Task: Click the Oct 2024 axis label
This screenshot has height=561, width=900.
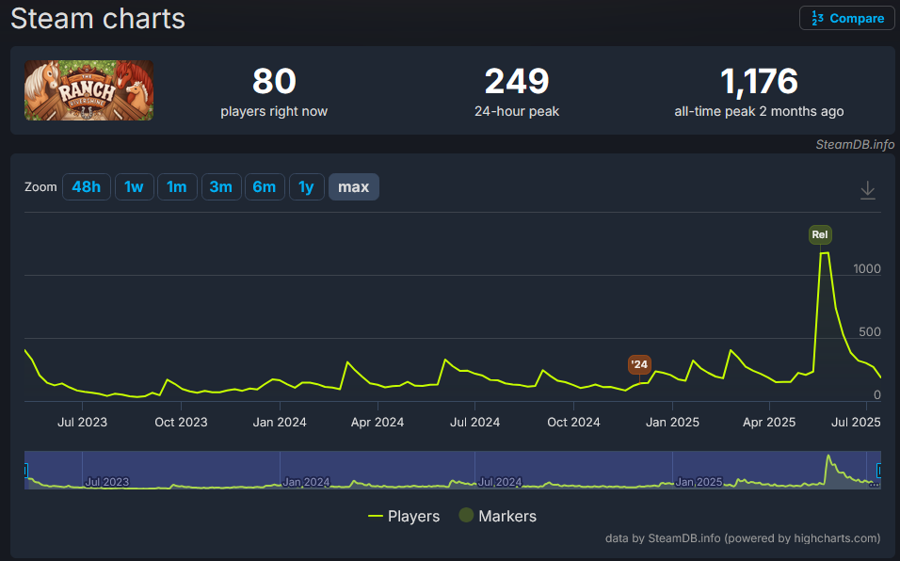Action: pos(573,423)
